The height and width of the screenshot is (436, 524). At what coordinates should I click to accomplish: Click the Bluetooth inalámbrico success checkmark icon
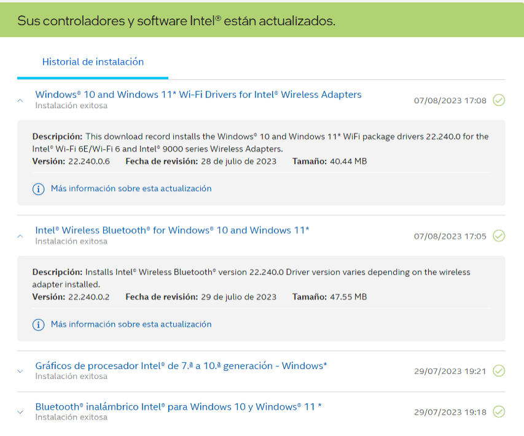[499, 412]
